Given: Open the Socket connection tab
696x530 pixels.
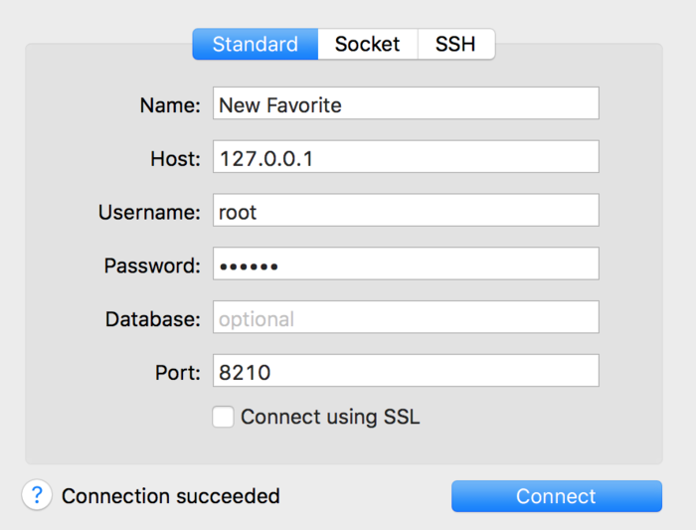Looking at the screenshot, I should (367, 45).
